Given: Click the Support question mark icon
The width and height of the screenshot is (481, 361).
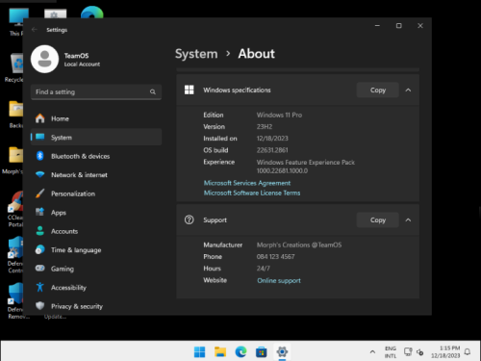Looking at the screenshot, I should [190, 219].
